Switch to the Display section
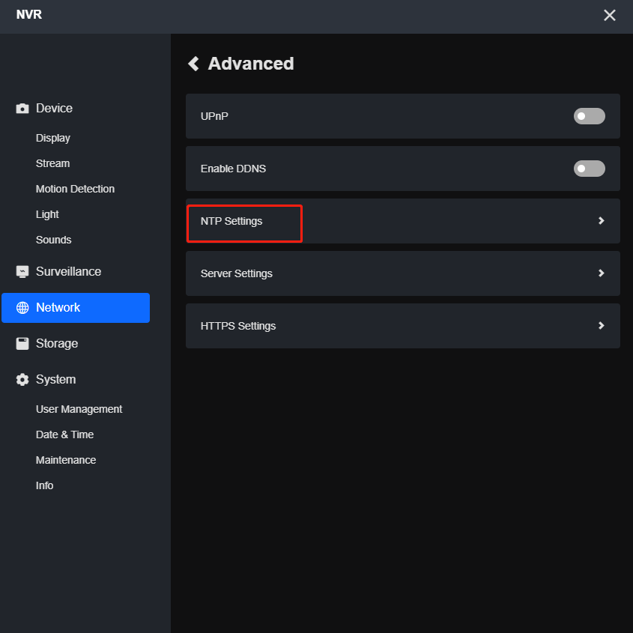Screen dimensions: 633x633 (52, 138)
